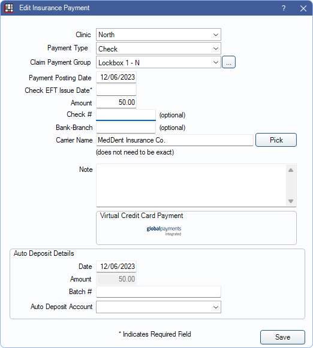
Task: Click the Batch # input field
Action: point(158,292)
